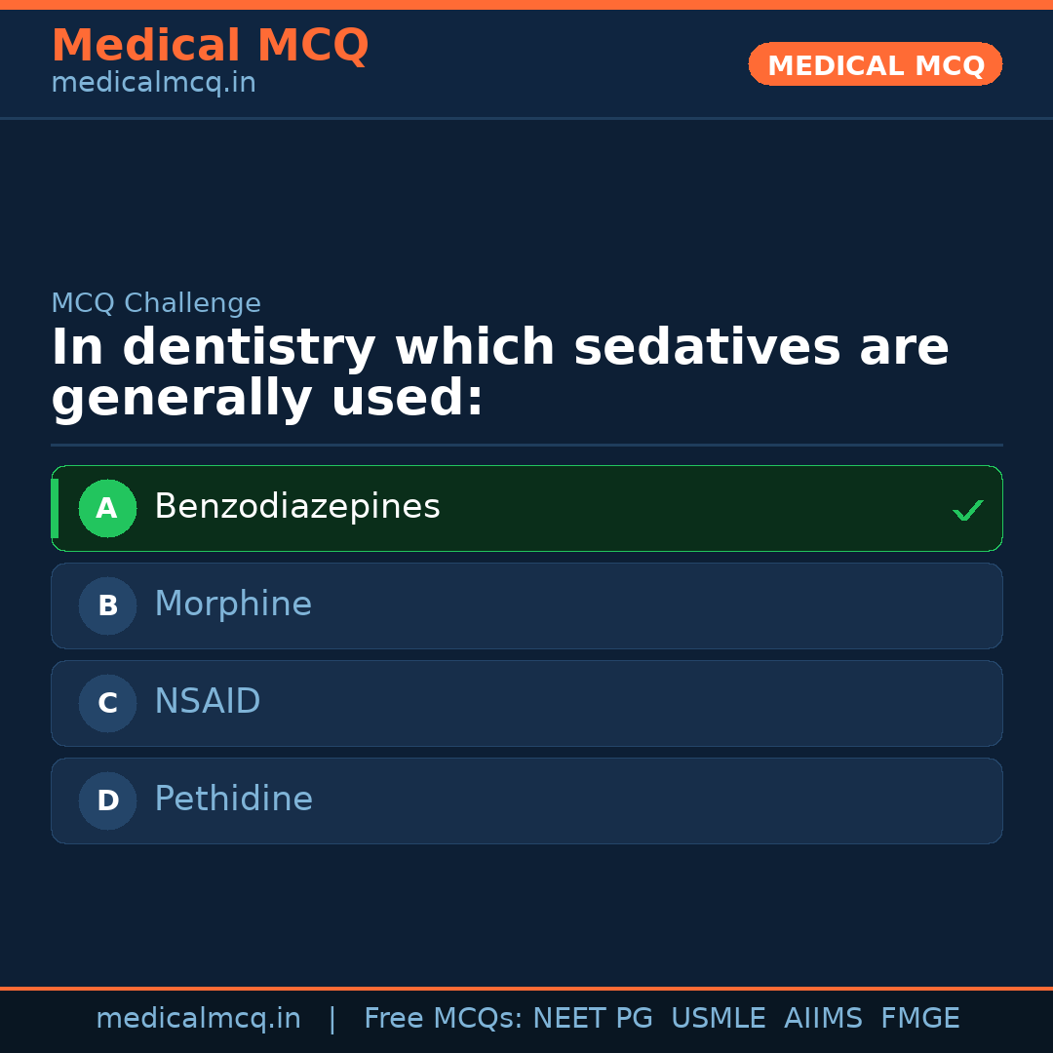Click the green A option circle
The image size is (1053, 1053).
coord(107,508)
